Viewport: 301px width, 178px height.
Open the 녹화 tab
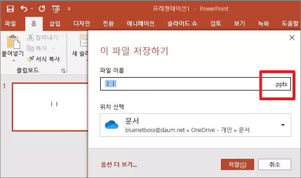click(x=263, y=23)
